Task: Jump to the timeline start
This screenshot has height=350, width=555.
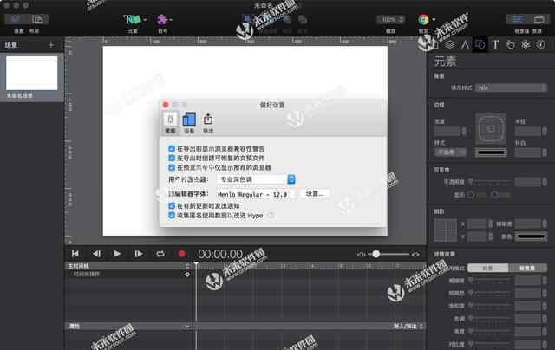Action: pos(75,254)
